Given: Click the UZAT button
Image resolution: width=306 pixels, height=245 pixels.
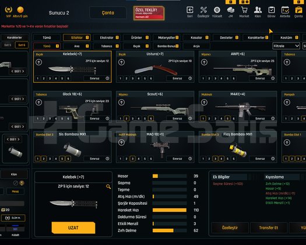Looking at the screenshot, I should click(73, 228).
